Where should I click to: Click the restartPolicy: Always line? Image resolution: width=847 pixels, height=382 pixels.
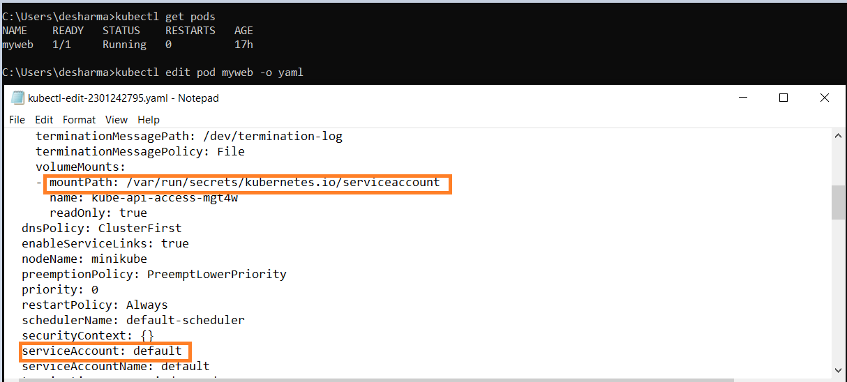(95, 305)
